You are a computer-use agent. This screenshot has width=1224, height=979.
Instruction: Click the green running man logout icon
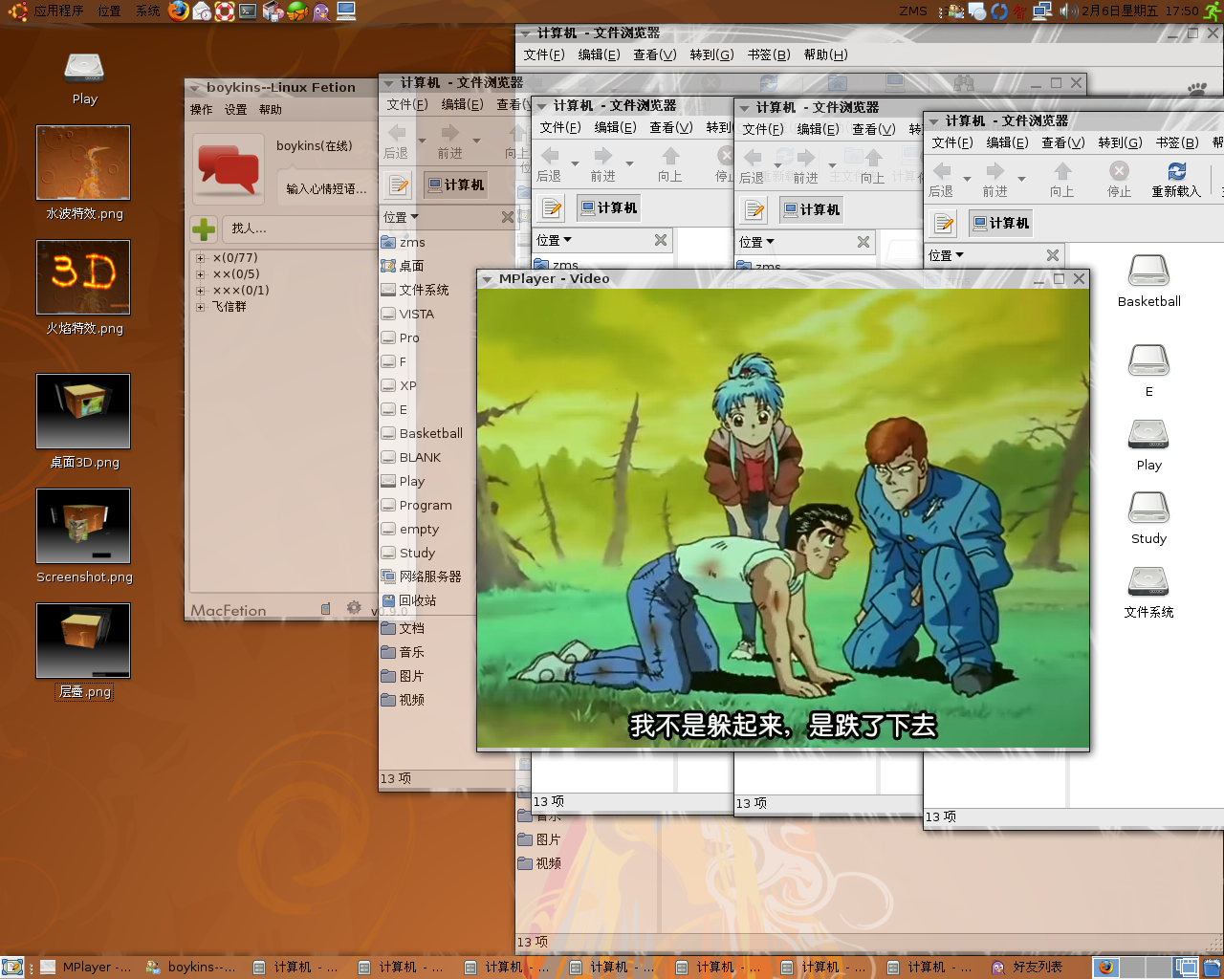click(1212, 11)
